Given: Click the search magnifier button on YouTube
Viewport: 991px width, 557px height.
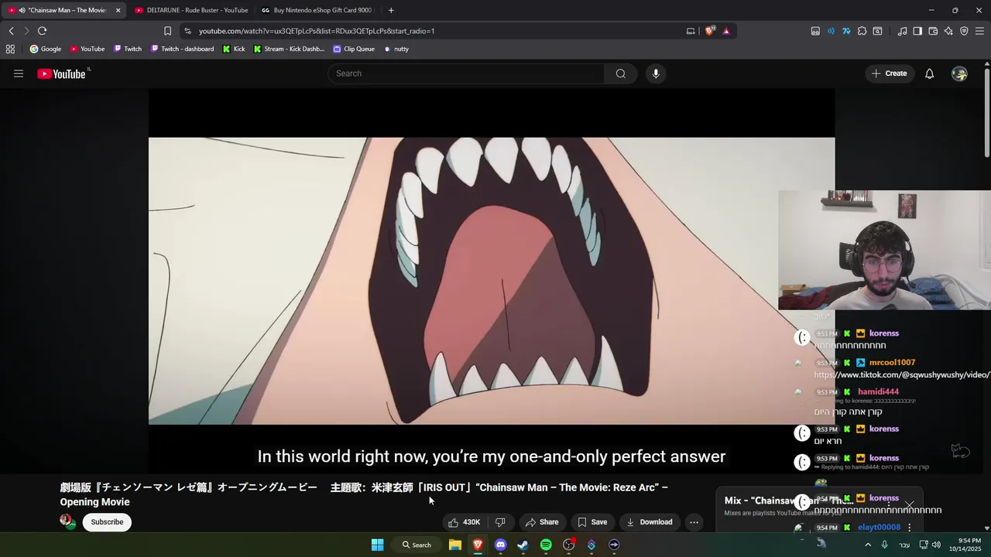Looking at the screenshot, I should pos(621,73).
